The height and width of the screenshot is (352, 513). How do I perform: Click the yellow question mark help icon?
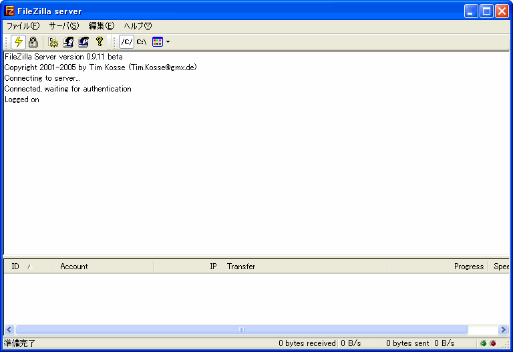click(100, 42)
